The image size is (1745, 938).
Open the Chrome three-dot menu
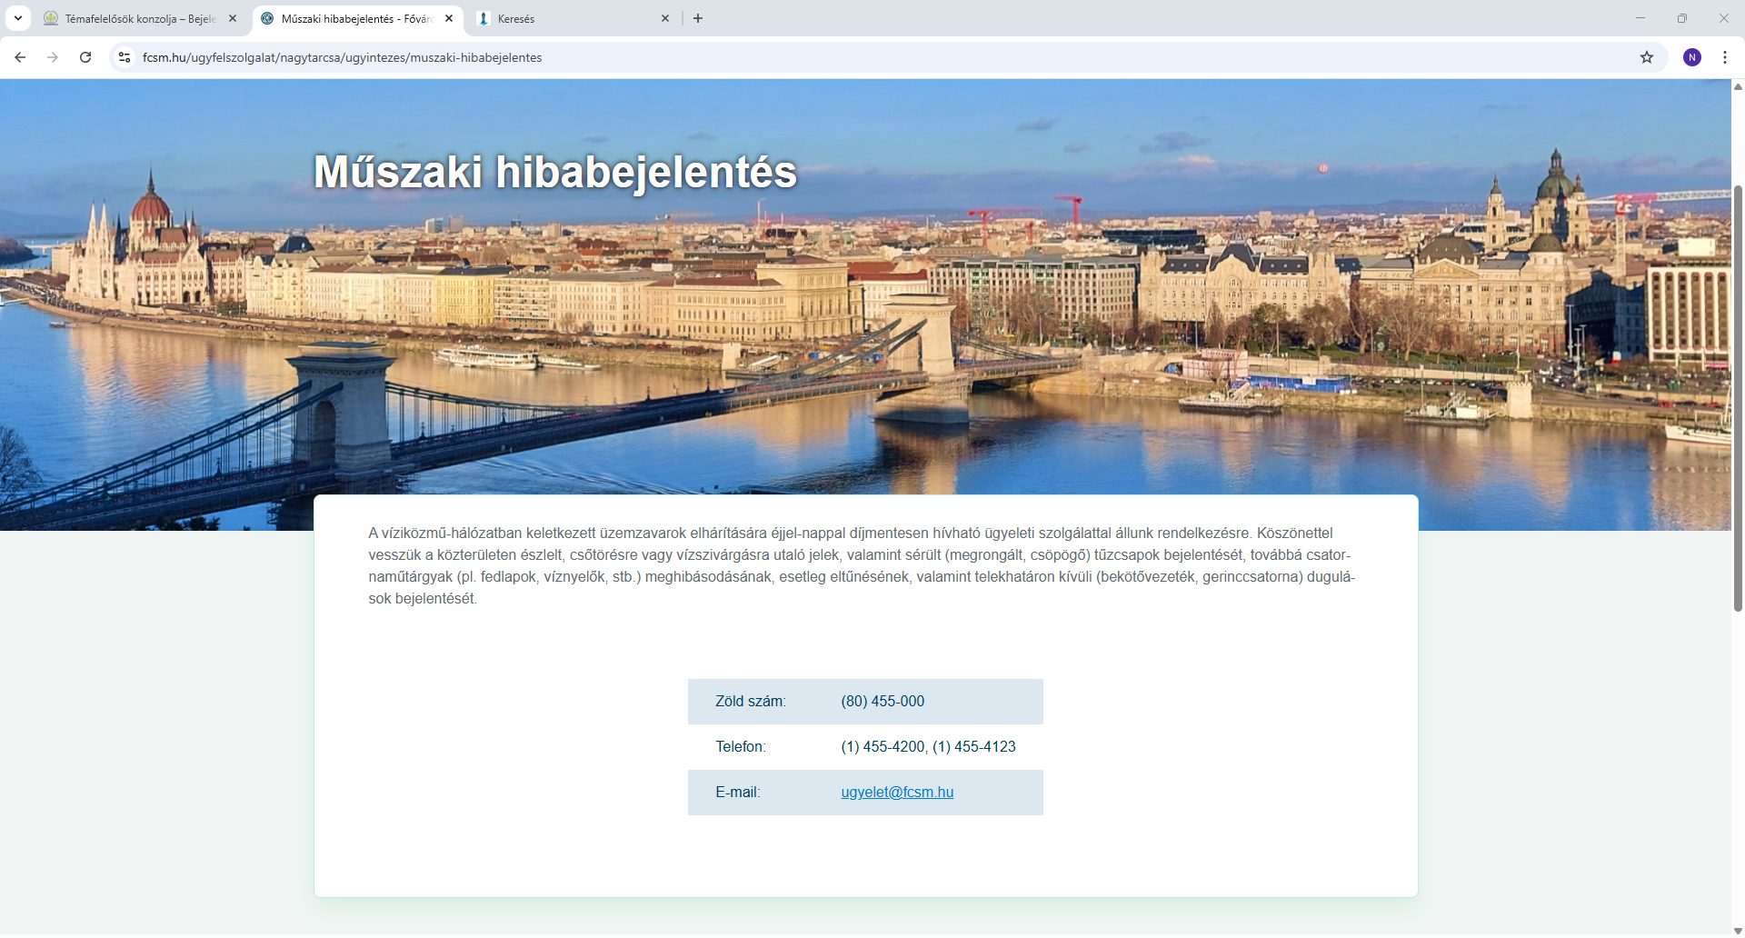[1725, 57]
